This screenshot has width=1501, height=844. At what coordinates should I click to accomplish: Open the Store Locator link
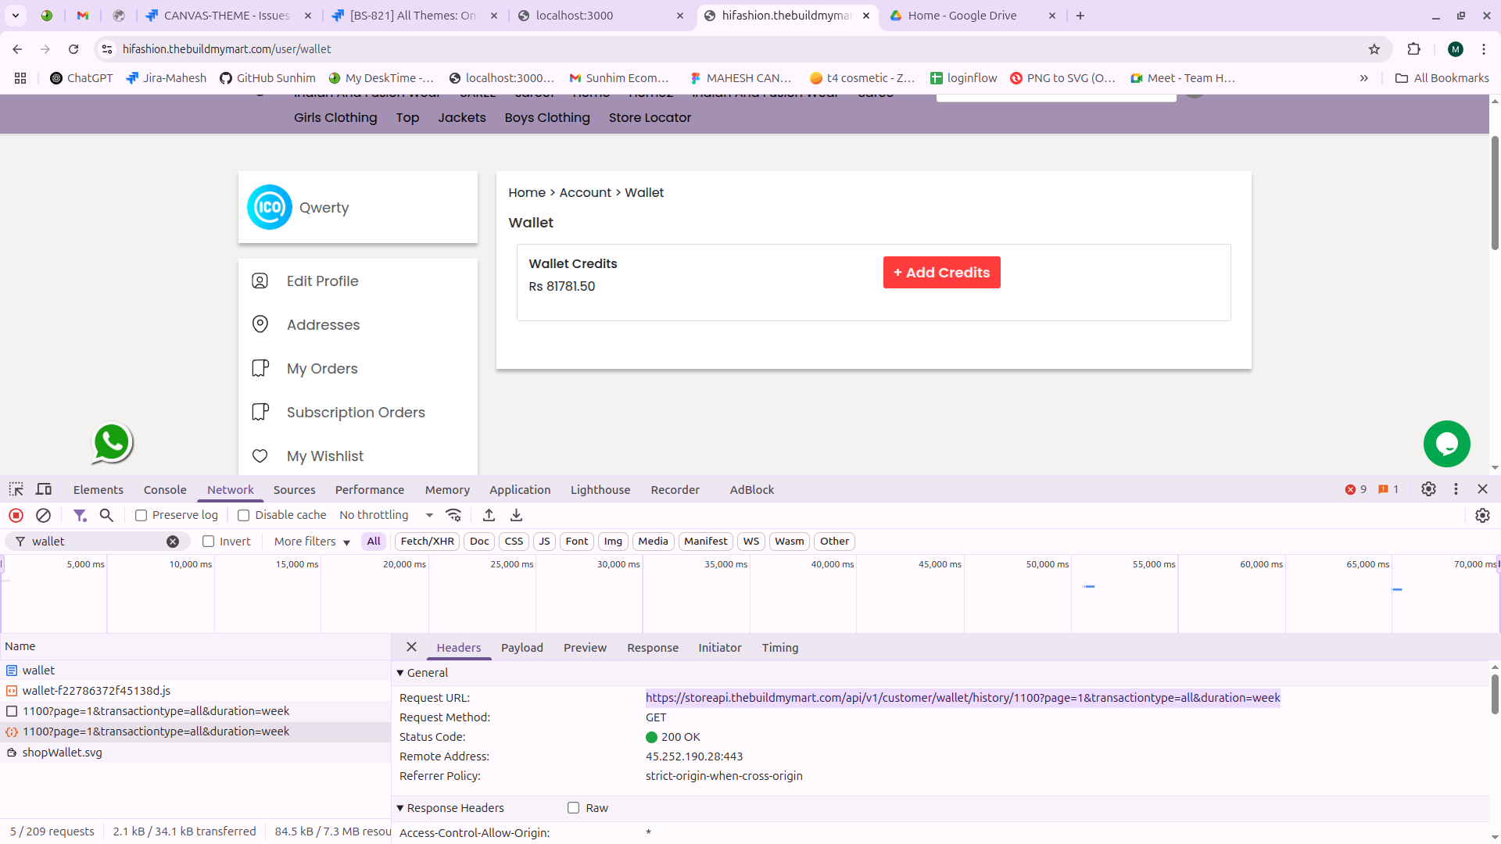650,118
